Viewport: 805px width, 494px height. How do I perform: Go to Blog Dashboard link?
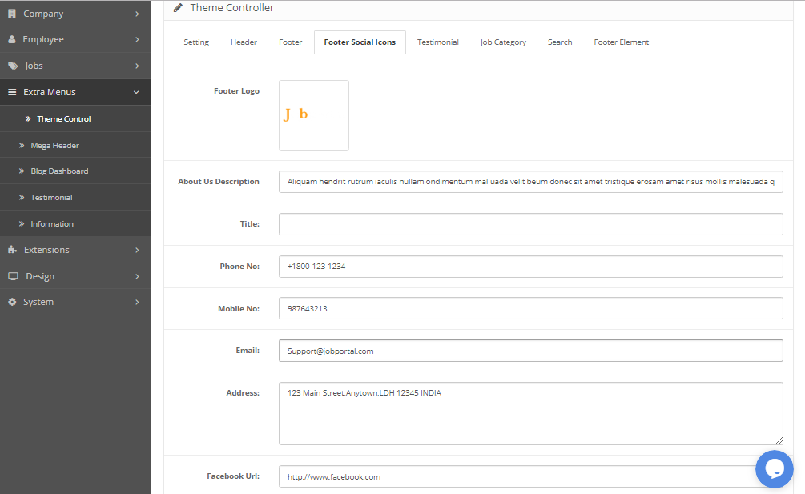59,171
